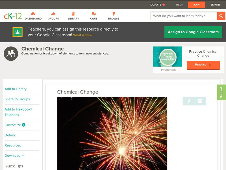Screen dimensions: 226x170
Task: Open the Browse lightbulb icon
Action: (x=114, y=14)
